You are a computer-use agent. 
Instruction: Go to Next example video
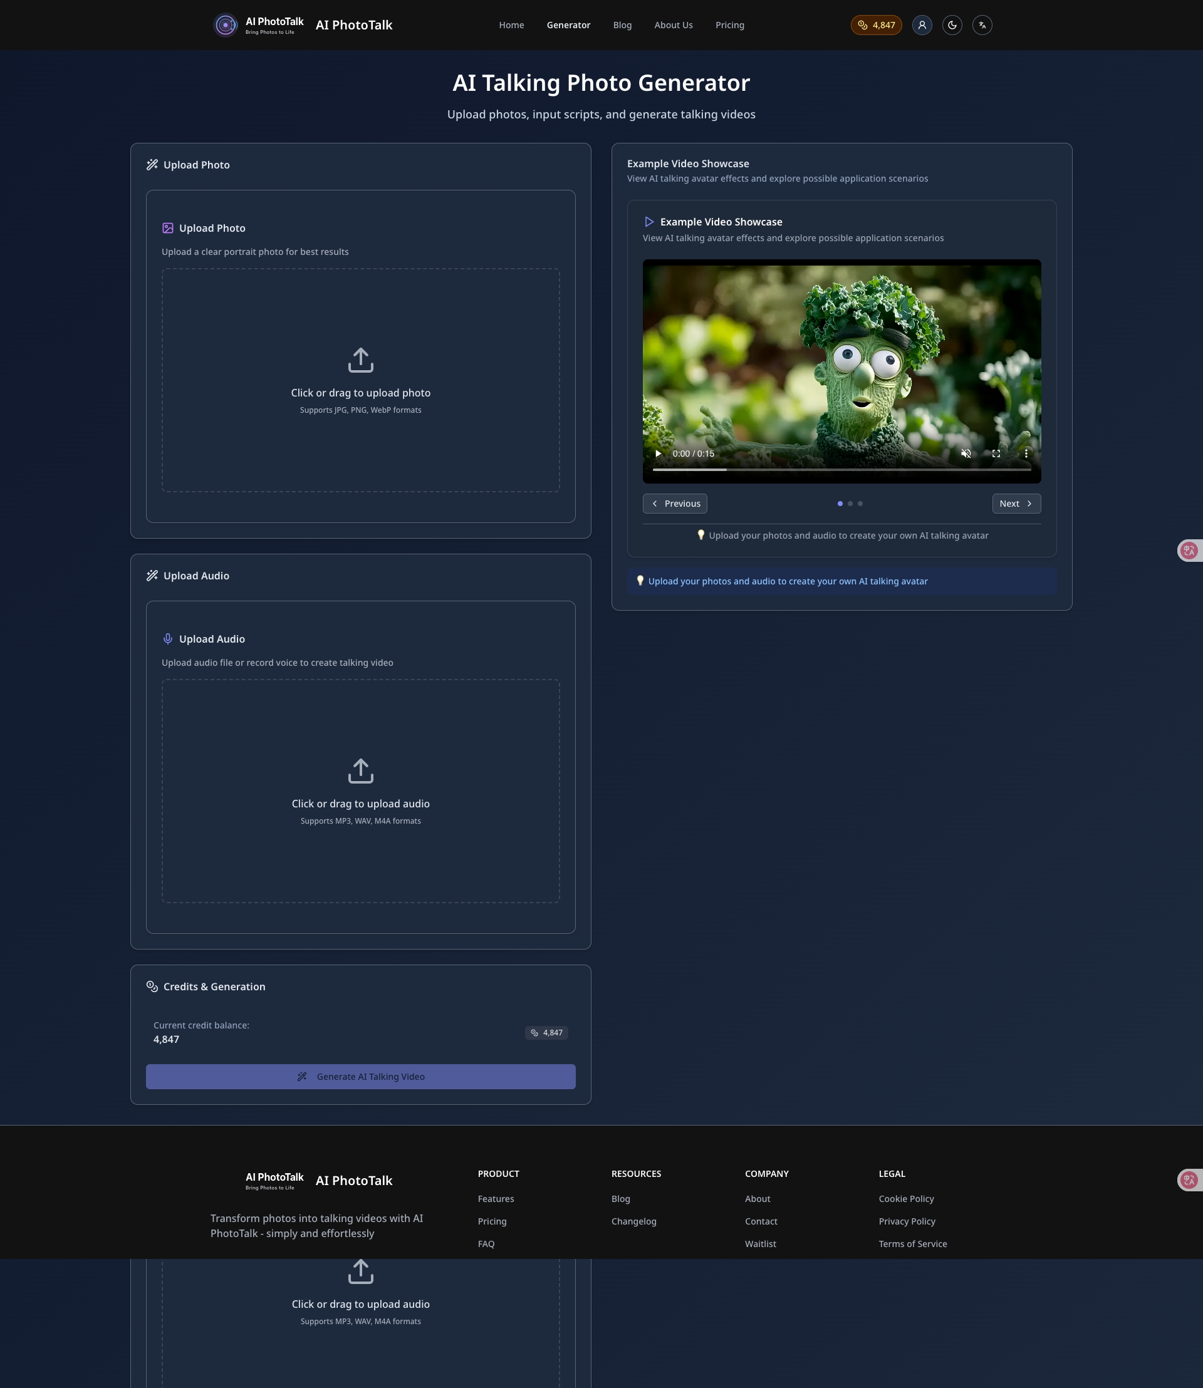(x=1016, y=504)
